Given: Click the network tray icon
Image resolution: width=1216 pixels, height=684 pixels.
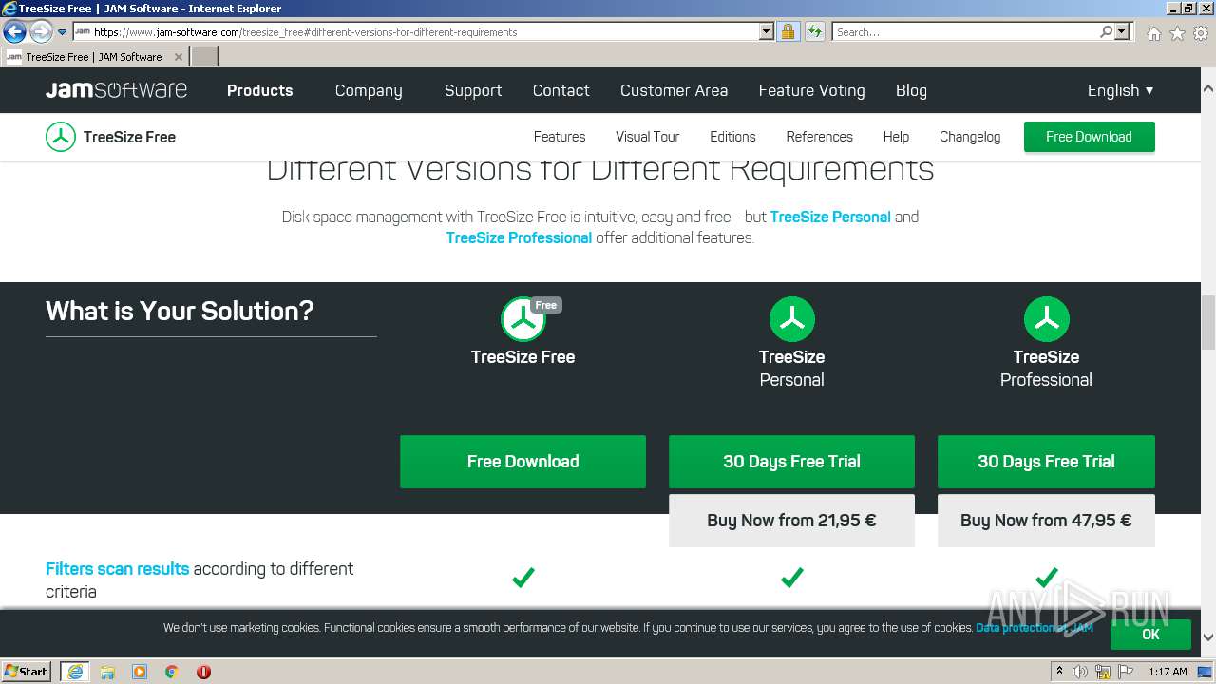Looking at the screenshot, I should (x=1103, y=672).
